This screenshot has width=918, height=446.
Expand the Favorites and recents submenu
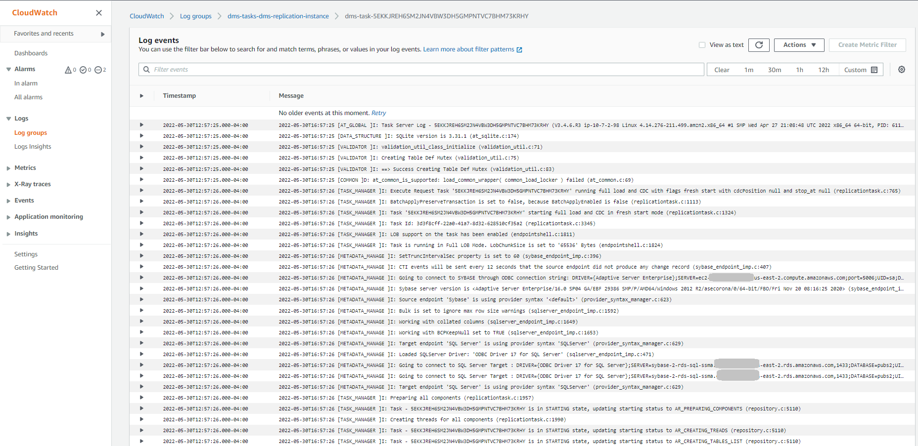(102, 34)
